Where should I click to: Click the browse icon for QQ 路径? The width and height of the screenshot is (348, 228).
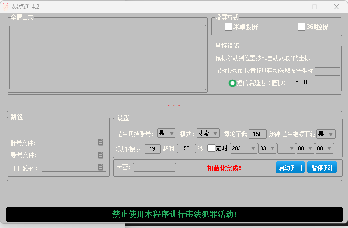100,168
